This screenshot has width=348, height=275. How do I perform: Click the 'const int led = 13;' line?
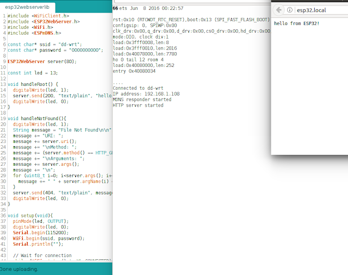33,73
